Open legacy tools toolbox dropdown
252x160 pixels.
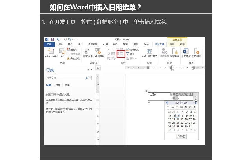coord(114,58)
